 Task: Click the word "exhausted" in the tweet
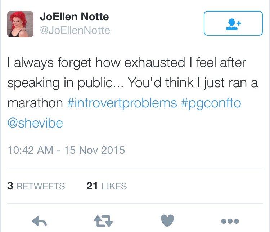point(154,63)
